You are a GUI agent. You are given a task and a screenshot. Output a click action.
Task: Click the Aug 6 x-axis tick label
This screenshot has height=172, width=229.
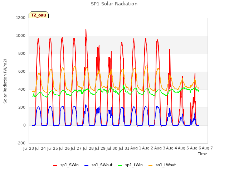[x=195, y=148]
